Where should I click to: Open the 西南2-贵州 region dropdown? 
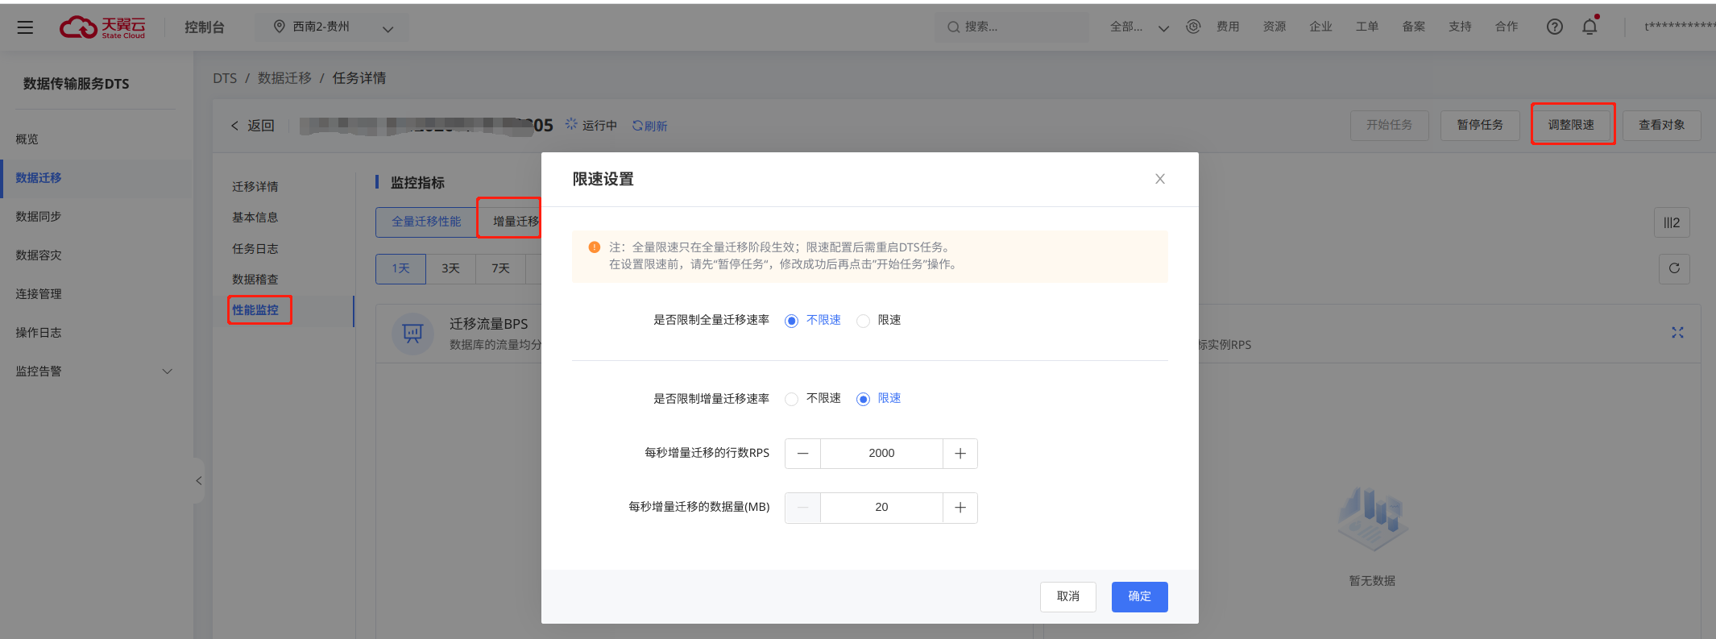point(332,27)
